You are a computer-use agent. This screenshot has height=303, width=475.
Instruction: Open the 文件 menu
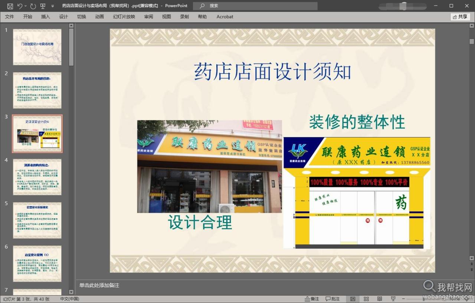[x=10, y=17]
